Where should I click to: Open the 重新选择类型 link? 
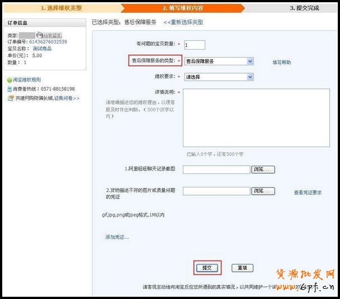point(183,22)
